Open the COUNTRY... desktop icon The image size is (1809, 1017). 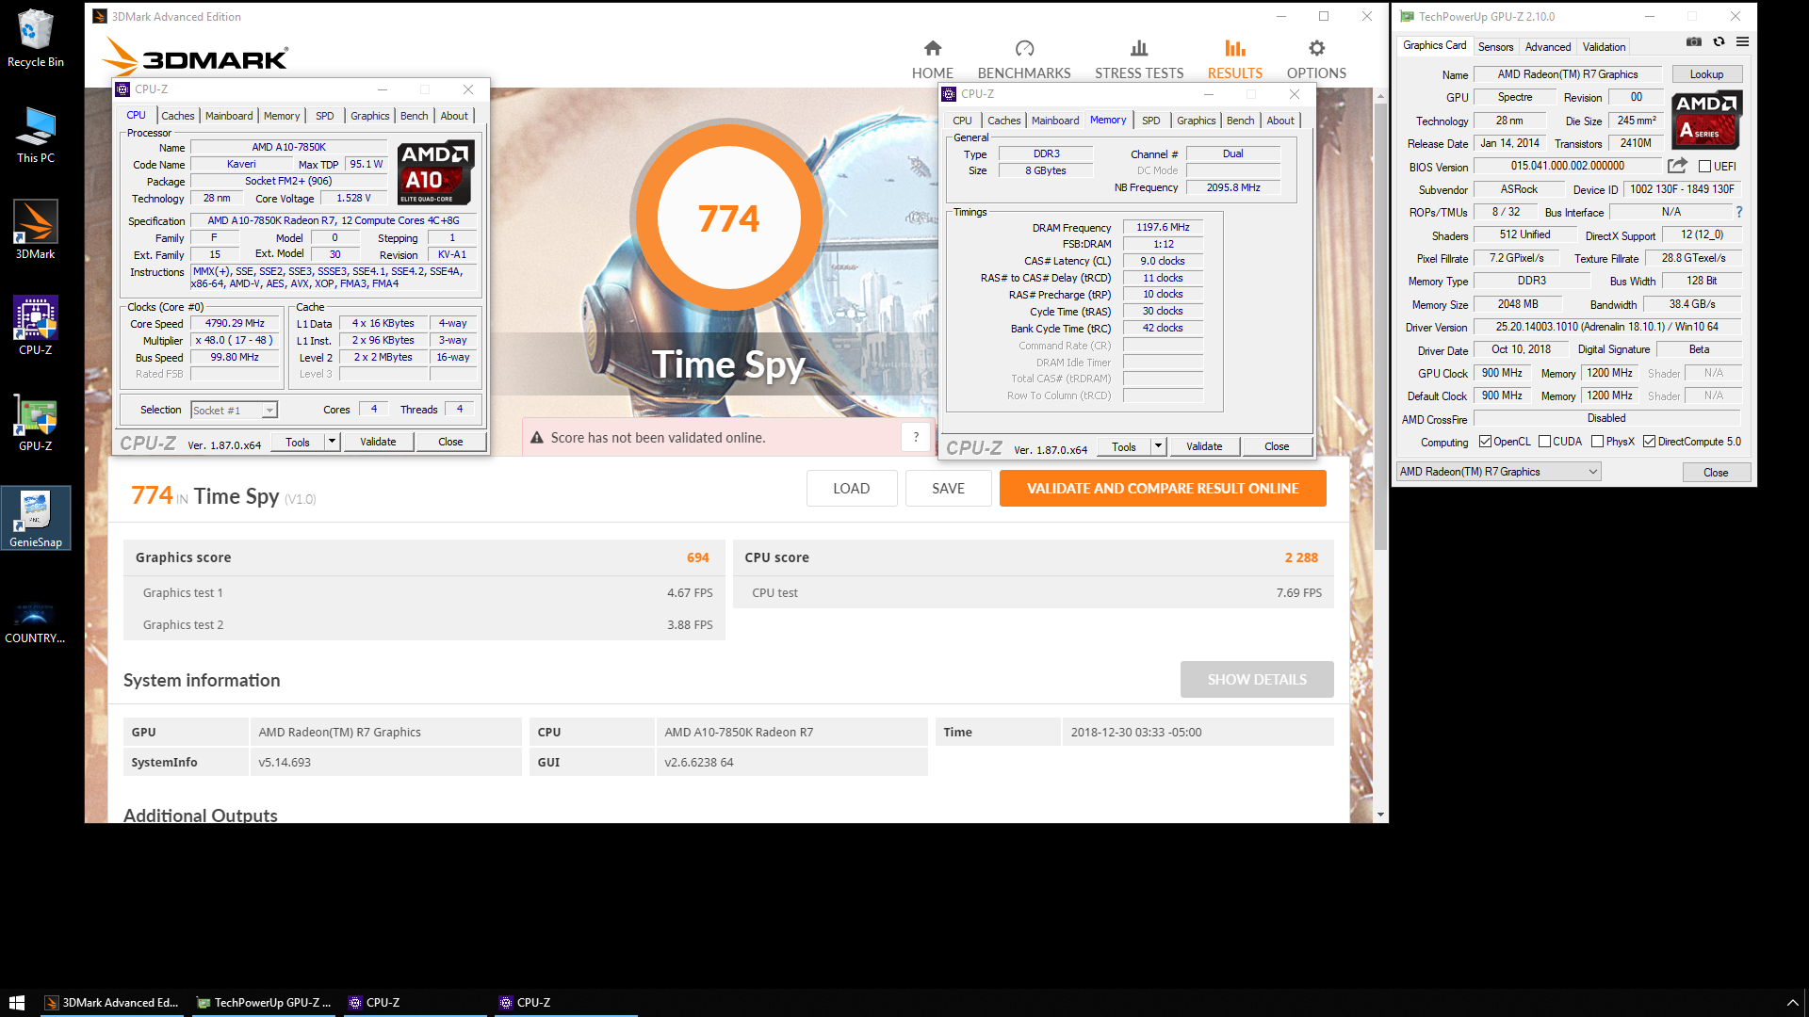(x=36, y=621)
